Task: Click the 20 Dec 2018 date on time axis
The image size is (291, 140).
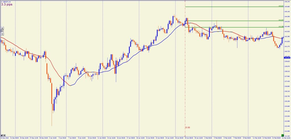Action: [5, 138]
